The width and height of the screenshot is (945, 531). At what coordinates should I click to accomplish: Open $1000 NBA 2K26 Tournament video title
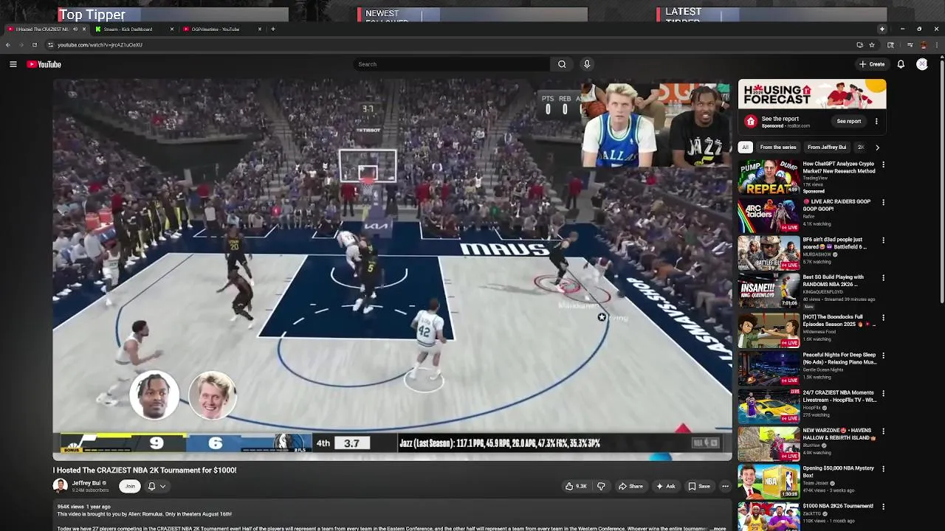click(837, 506)
